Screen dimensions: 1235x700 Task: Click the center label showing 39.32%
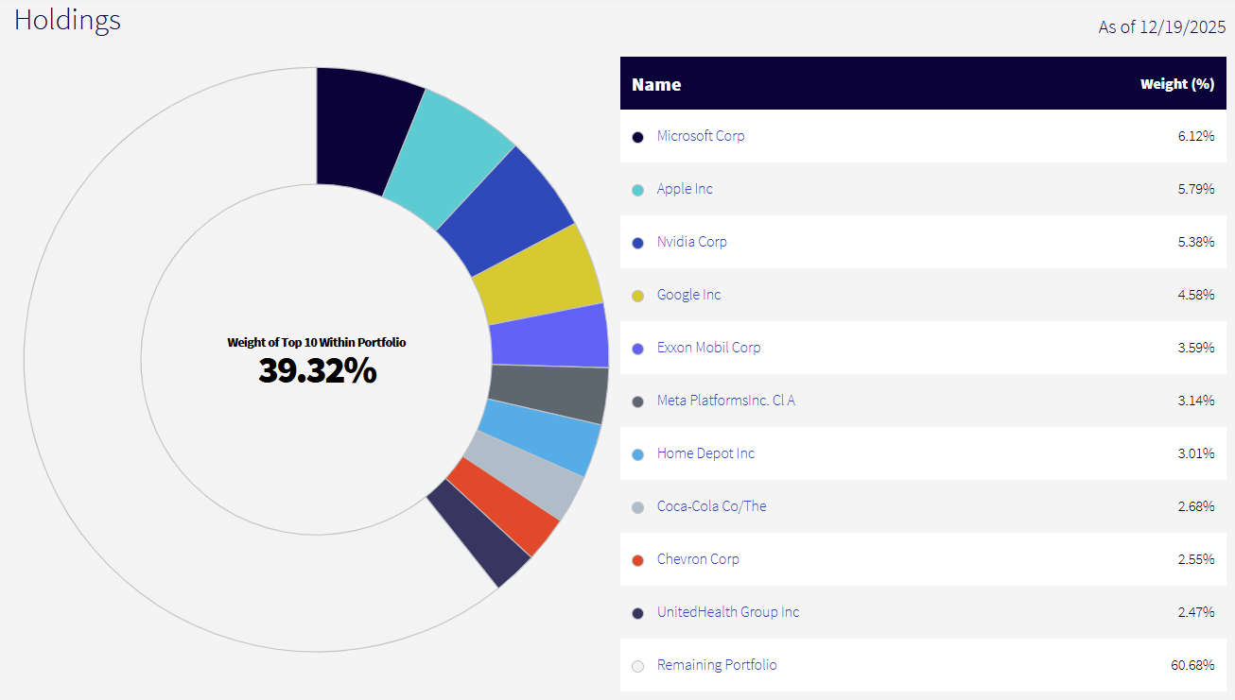[x=317, y=371]
